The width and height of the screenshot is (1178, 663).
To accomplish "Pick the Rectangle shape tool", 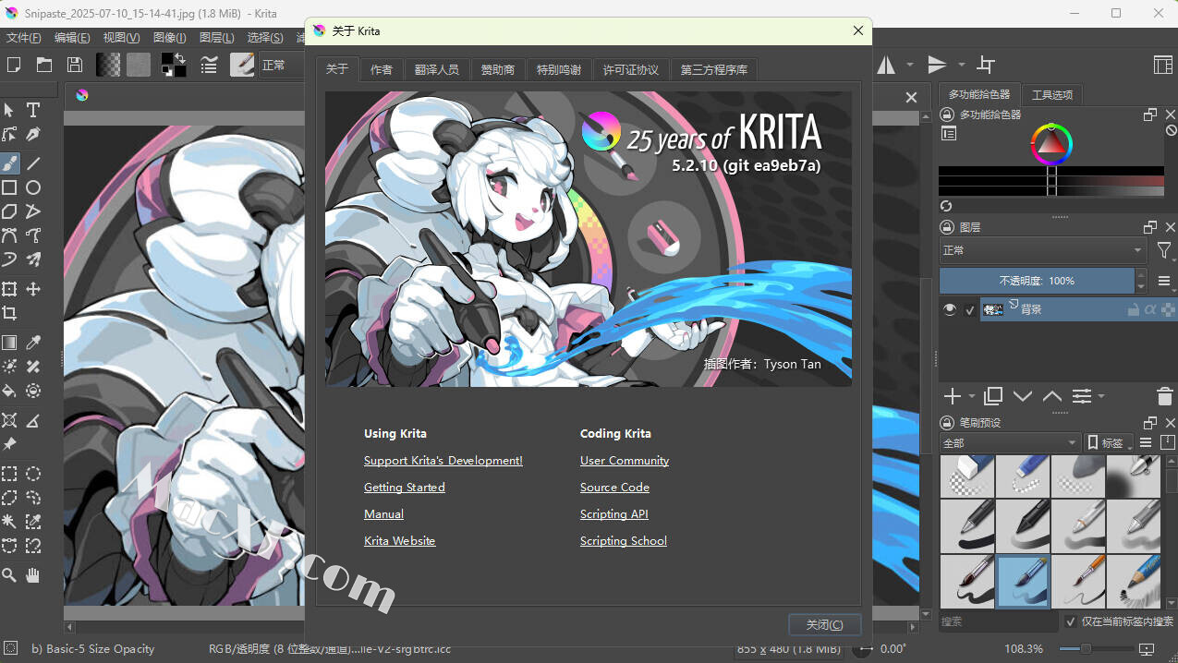I will pos(9,187).
